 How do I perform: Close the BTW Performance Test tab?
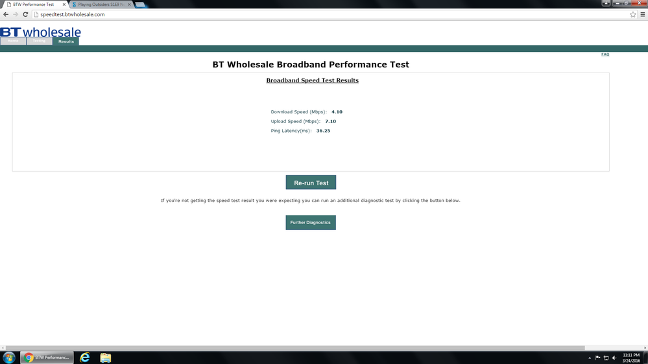coord(64,5)
